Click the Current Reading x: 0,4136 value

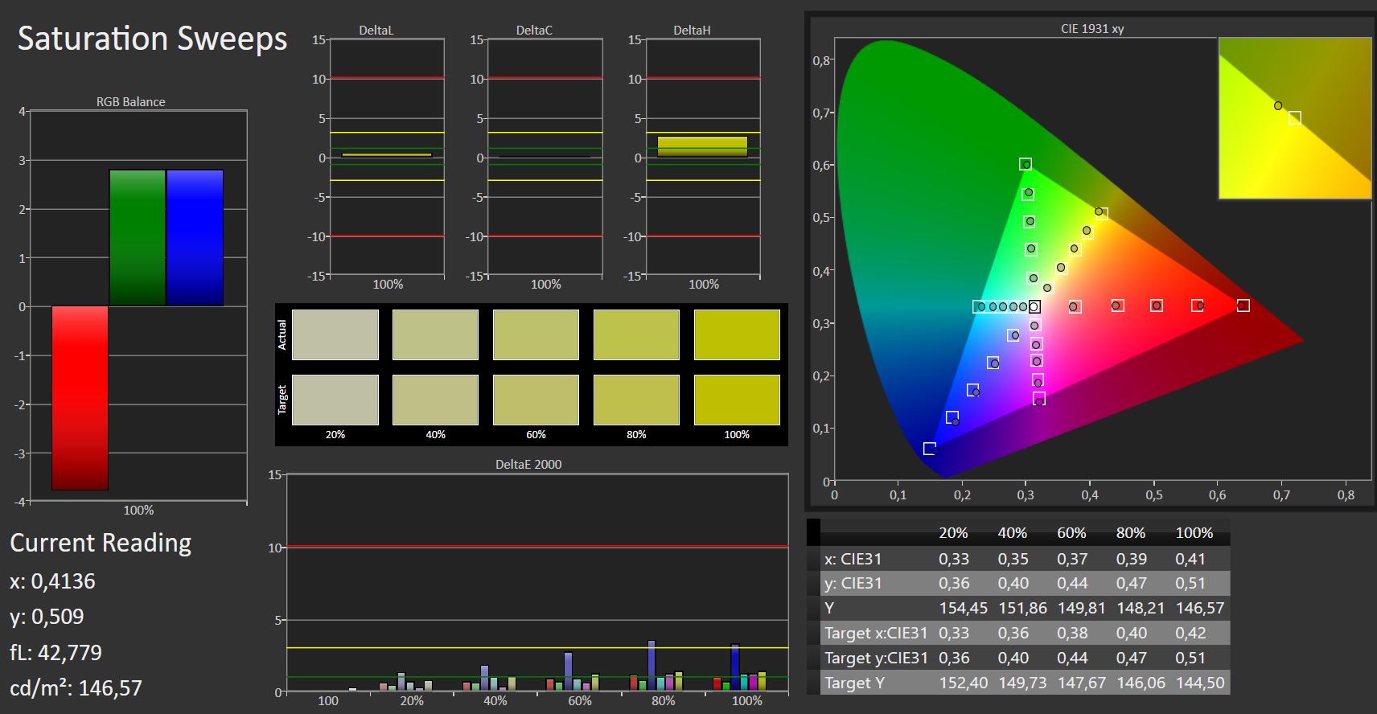click(52, 581)
